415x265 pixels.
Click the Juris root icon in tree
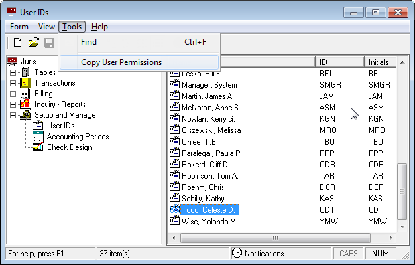pyautogui.click(x=13, y=62)
